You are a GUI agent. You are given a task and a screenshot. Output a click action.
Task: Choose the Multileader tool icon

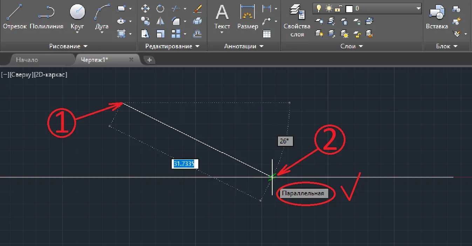point(267,21)
